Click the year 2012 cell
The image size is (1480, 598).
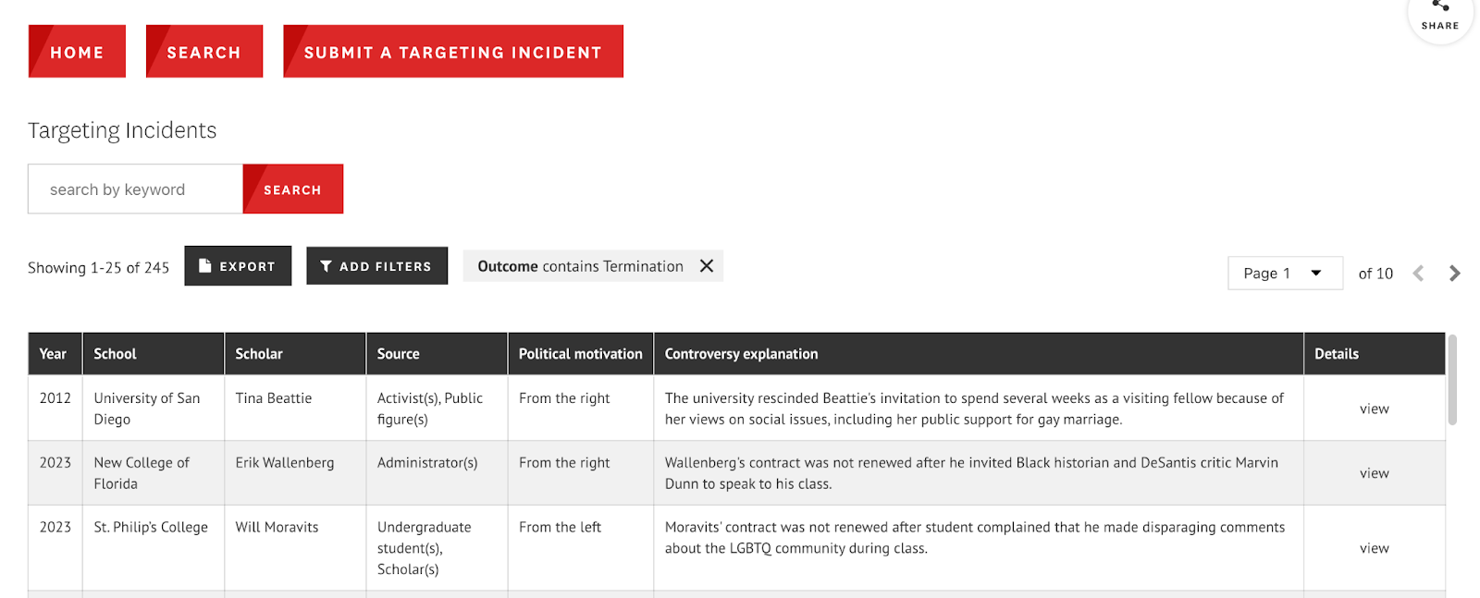(55, 409)
